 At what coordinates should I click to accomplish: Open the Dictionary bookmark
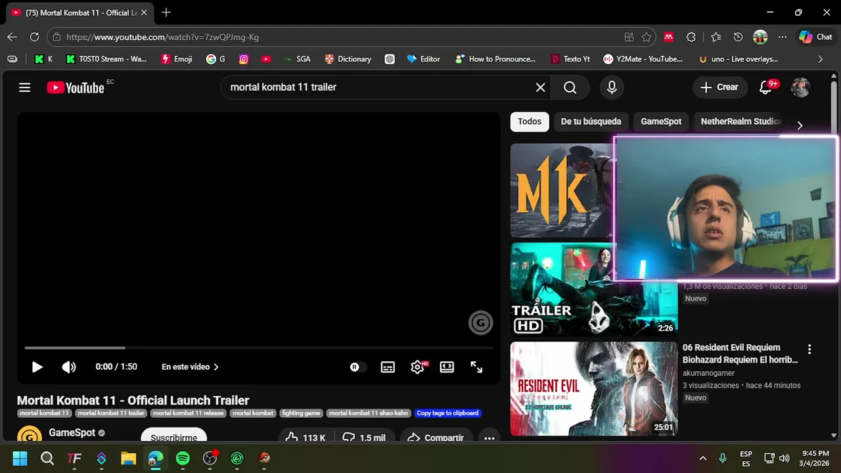pos(348,59)
